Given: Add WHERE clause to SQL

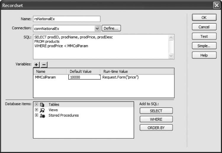Looking at the screenshot, I should (x=156, y=119).
